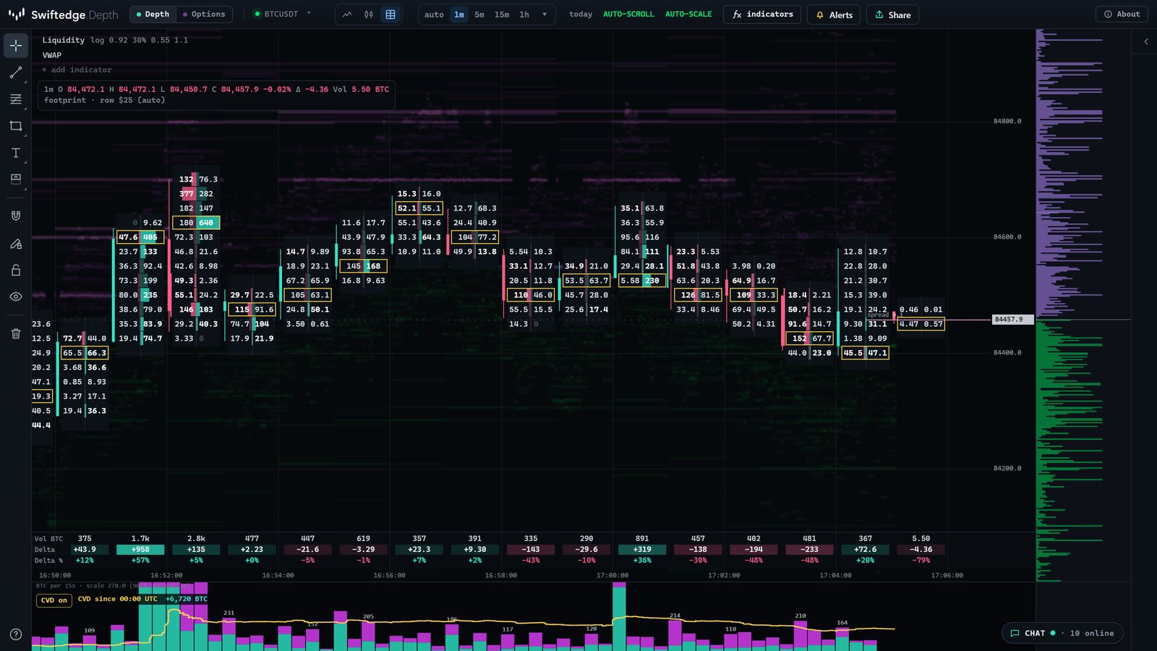Click the Share button
Screen dimensions: 1157x651
(x=892, y=14)
